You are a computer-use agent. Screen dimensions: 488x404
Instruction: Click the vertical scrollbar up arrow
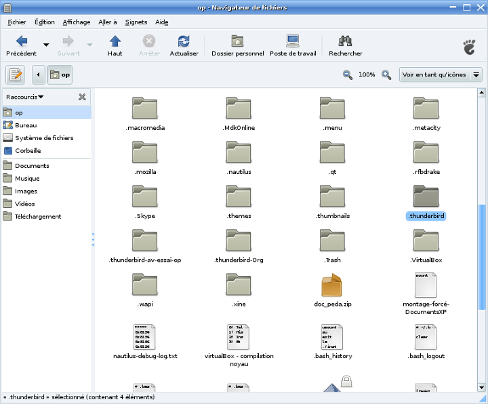[x=481, y=93]
